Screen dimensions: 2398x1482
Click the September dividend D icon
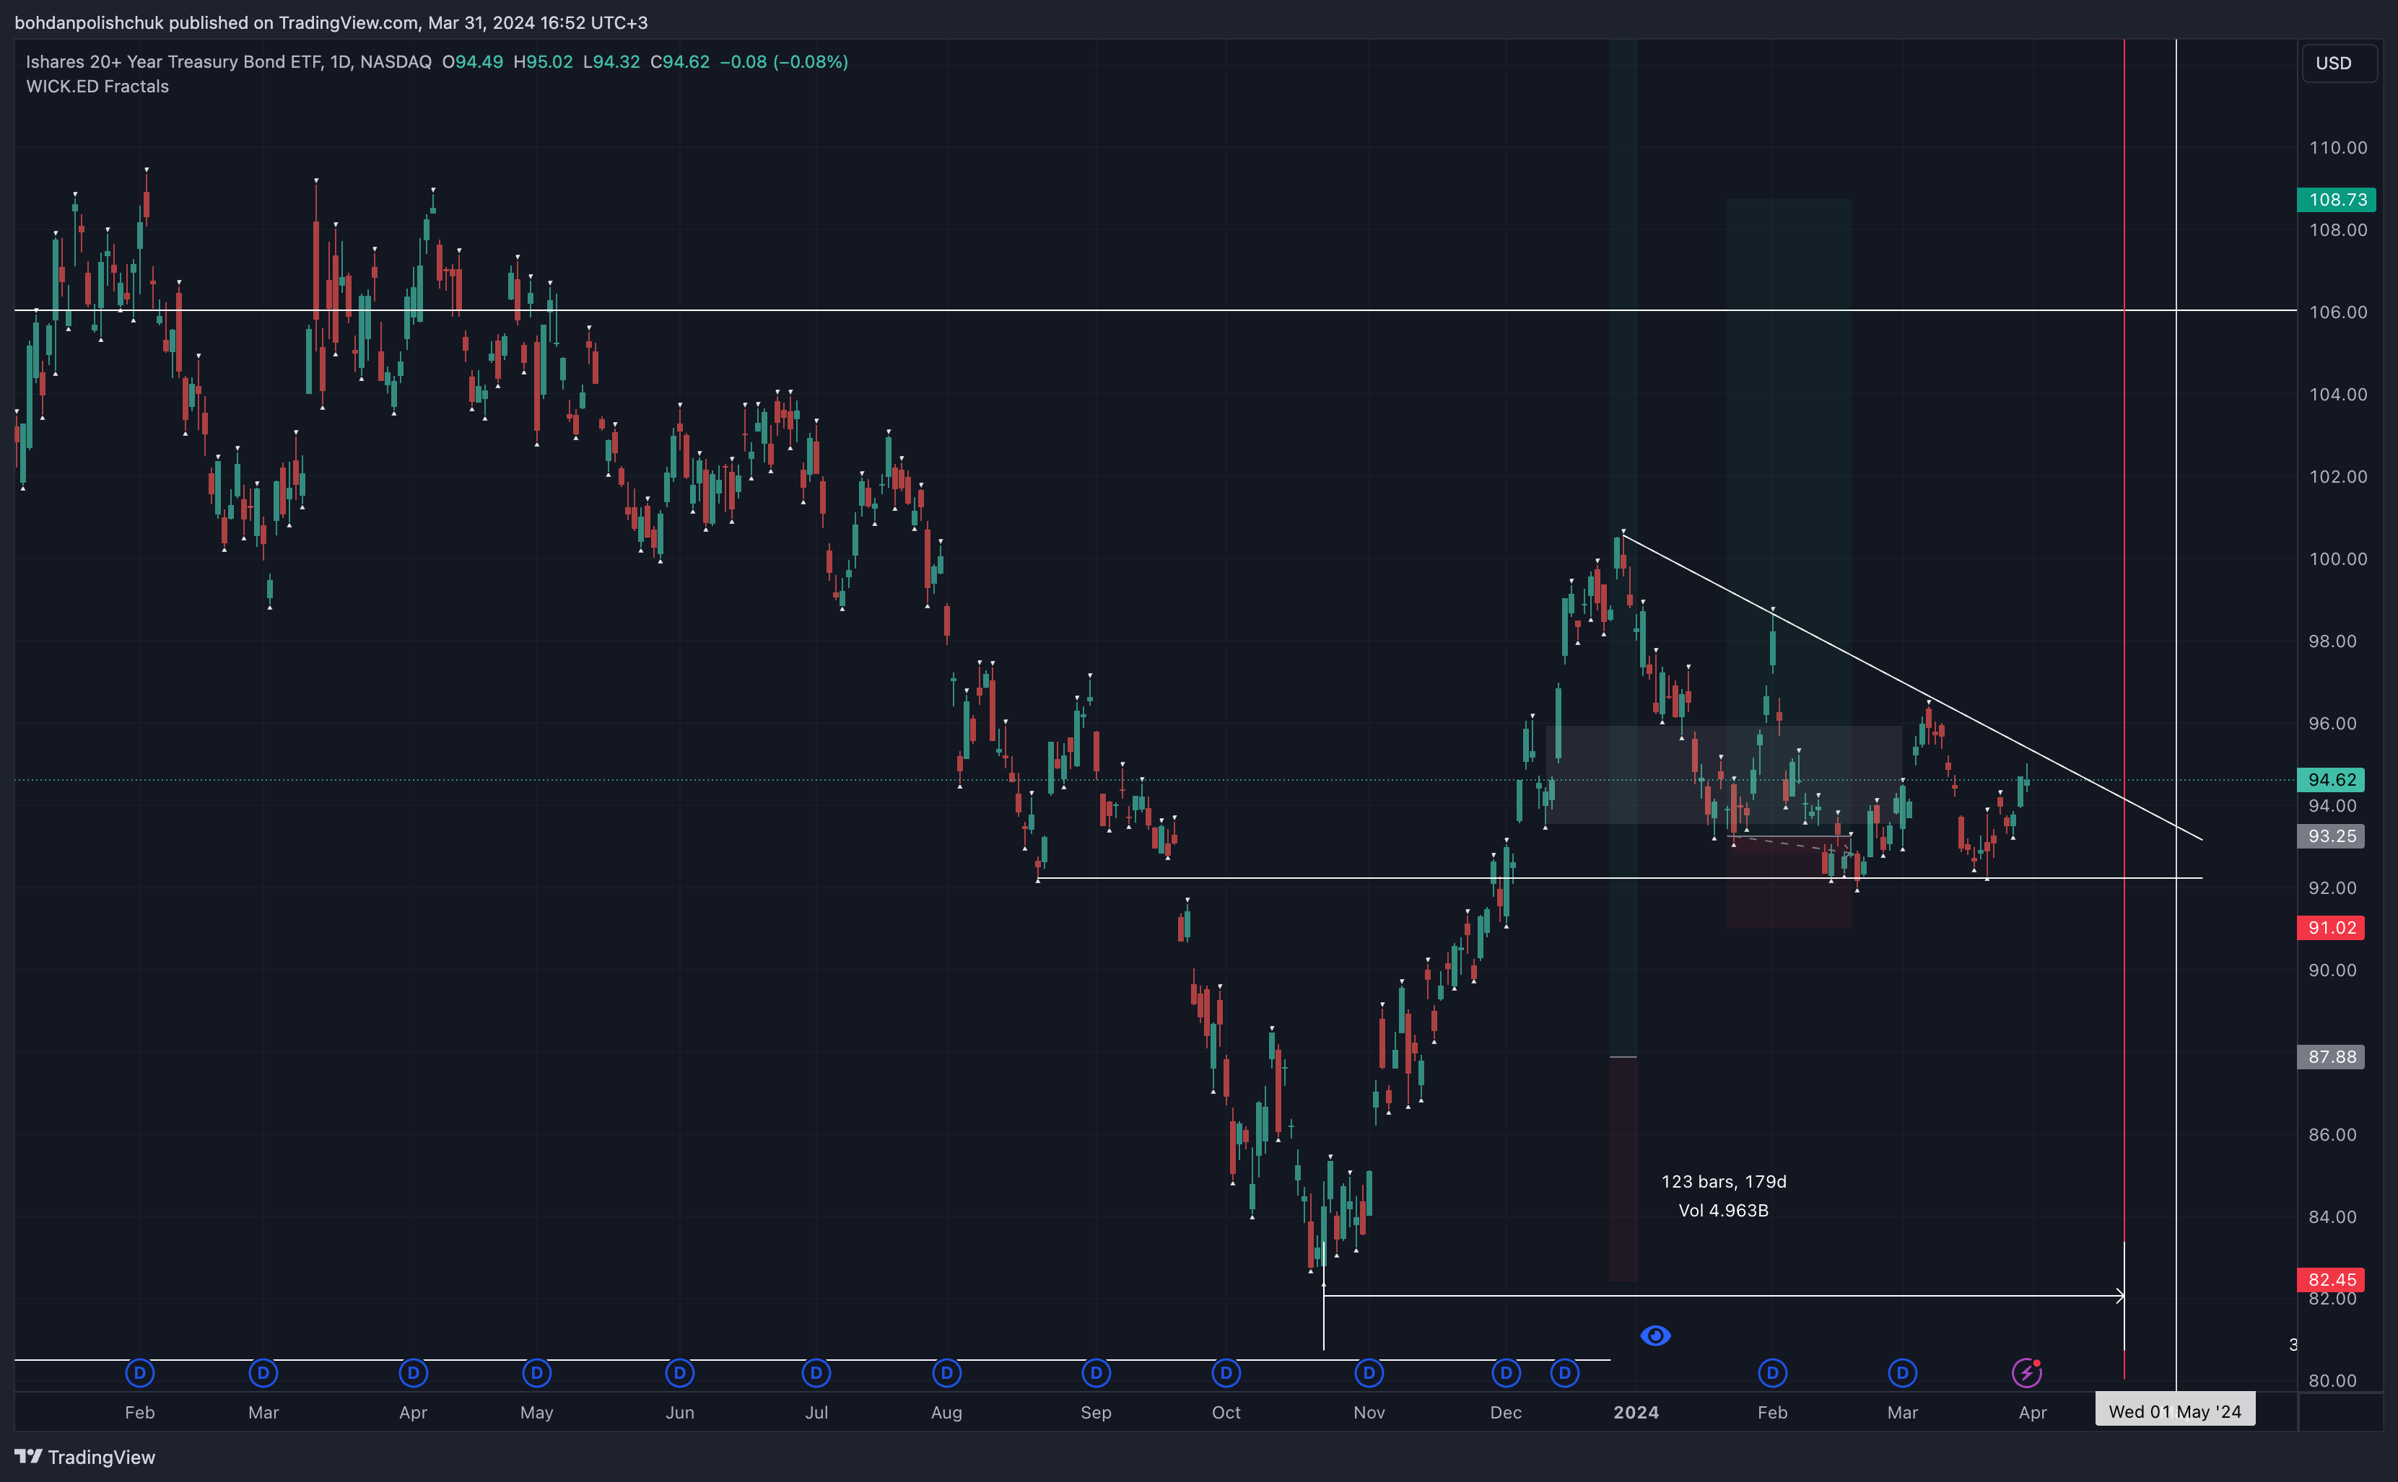click(1096, 1372)
